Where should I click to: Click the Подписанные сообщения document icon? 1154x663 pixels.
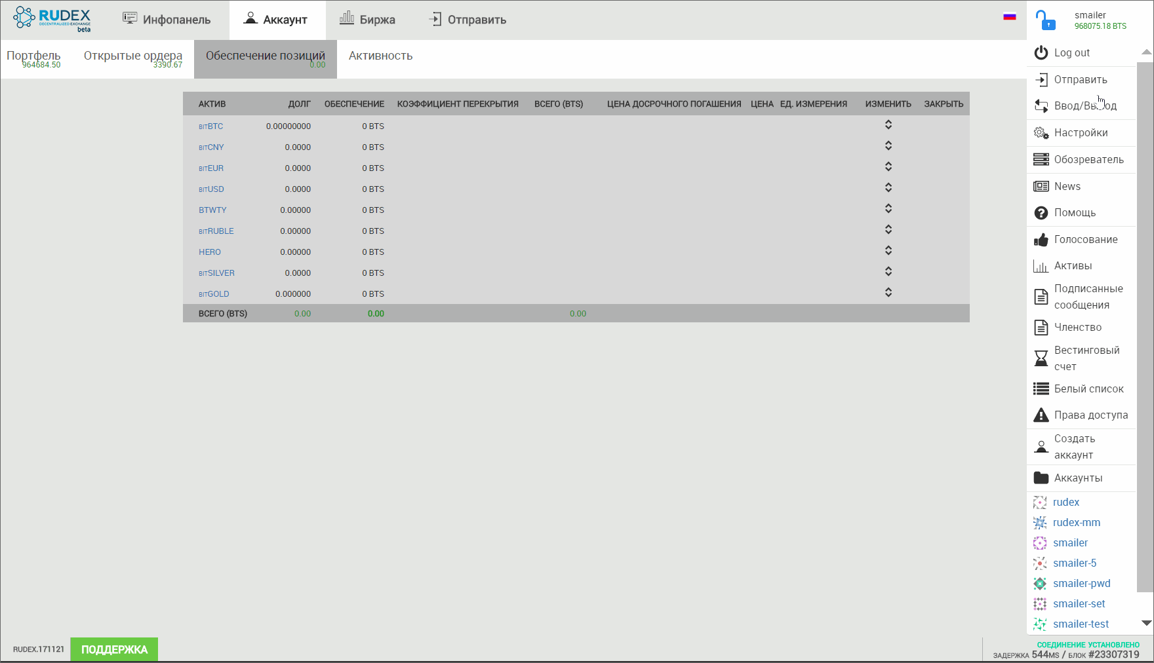coord(1041,297)
